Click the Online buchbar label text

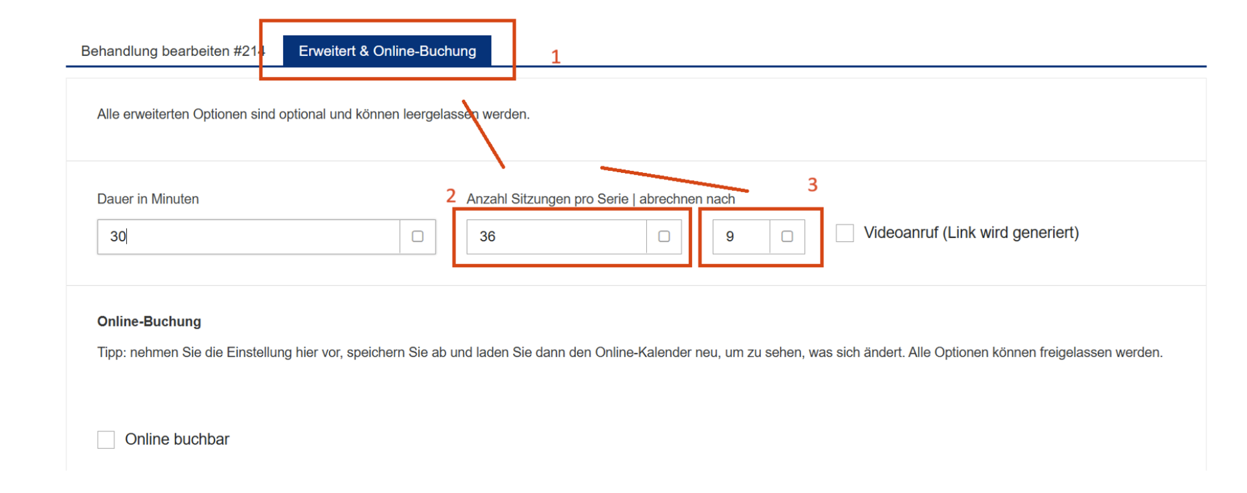coord(177,439)
